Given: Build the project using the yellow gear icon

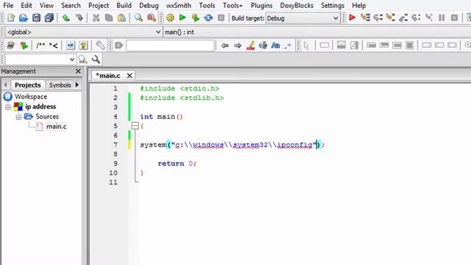Looking at the screenshot, I should tap(170, 18).
